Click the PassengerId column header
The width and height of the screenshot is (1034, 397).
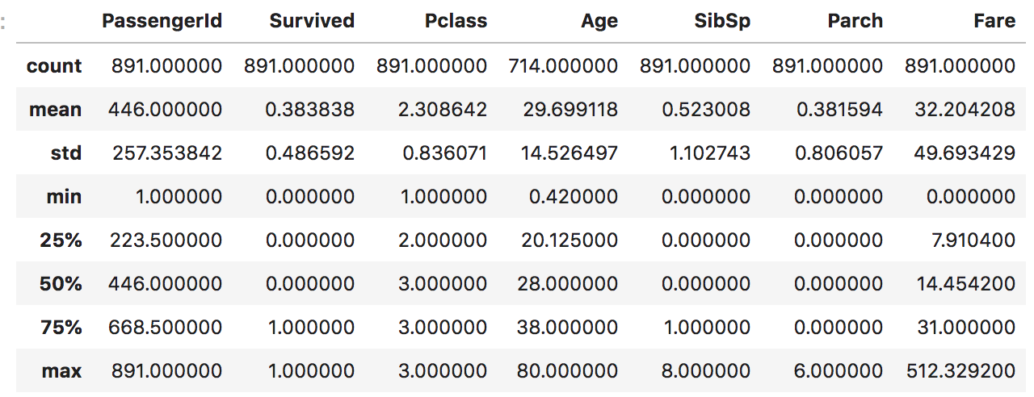162,21
